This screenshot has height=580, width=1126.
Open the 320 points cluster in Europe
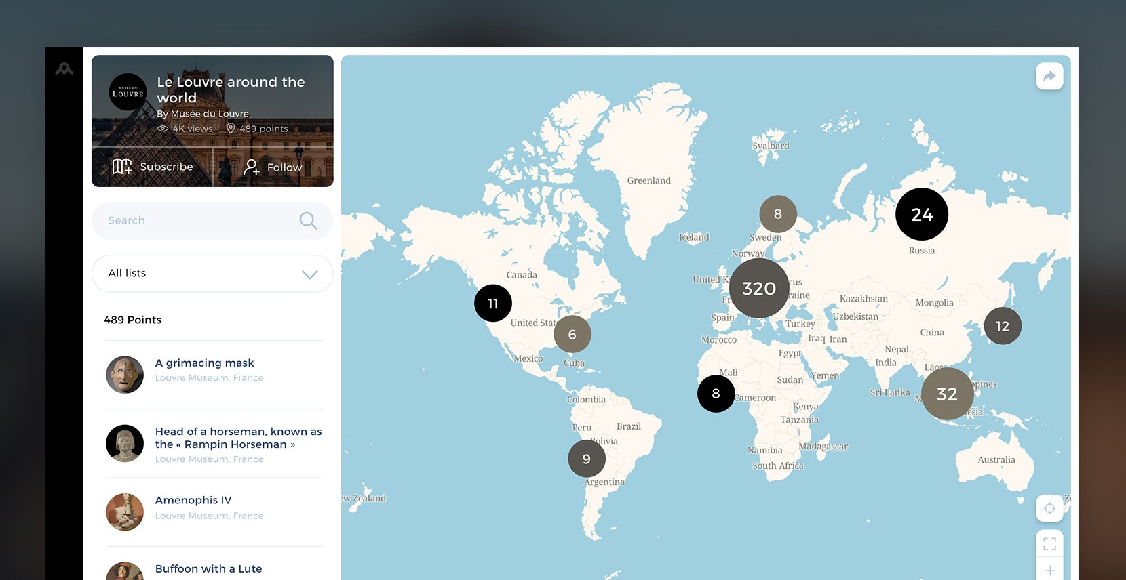click(x=759, y=288)
